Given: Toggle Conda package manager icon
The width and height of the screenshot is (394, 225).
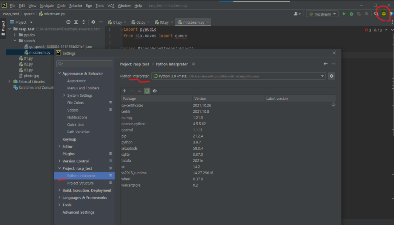Looking at the screenshot, I should pos(147,91).
